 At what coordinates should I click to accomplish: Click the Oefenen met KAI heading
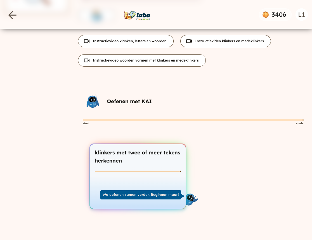pos(129,102)
